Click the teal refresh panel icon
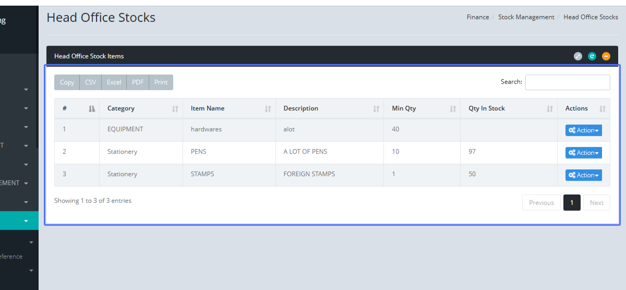The width and height of the screenshot is (626, 290). pyautogui.click(x=592, y=56)
